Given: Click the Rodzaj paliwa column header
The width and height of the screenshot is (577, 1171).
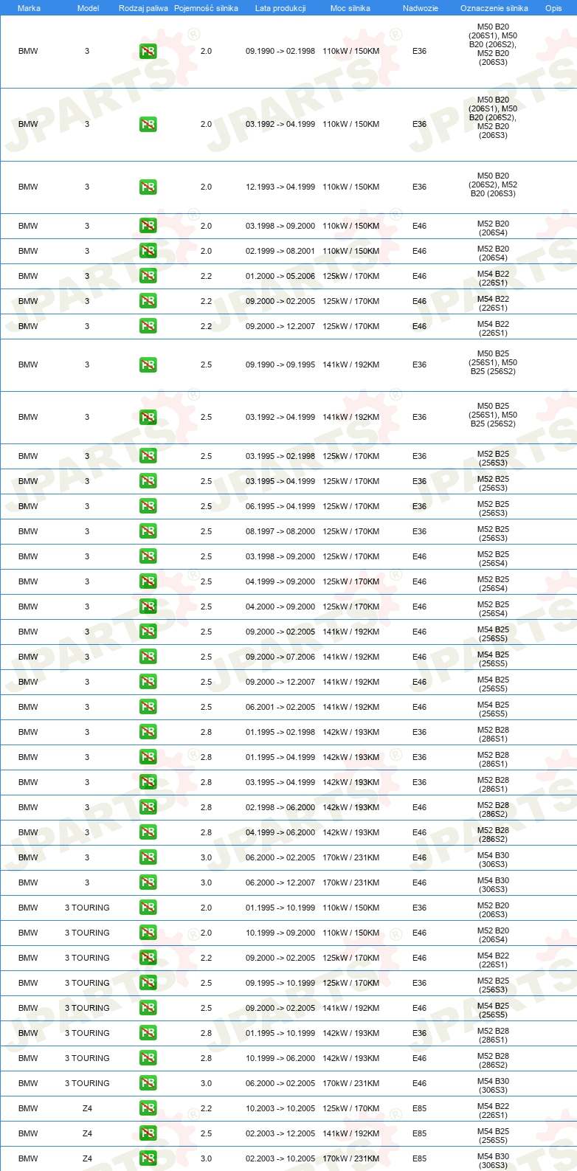Looking at the screenshot, I should 143,8.
